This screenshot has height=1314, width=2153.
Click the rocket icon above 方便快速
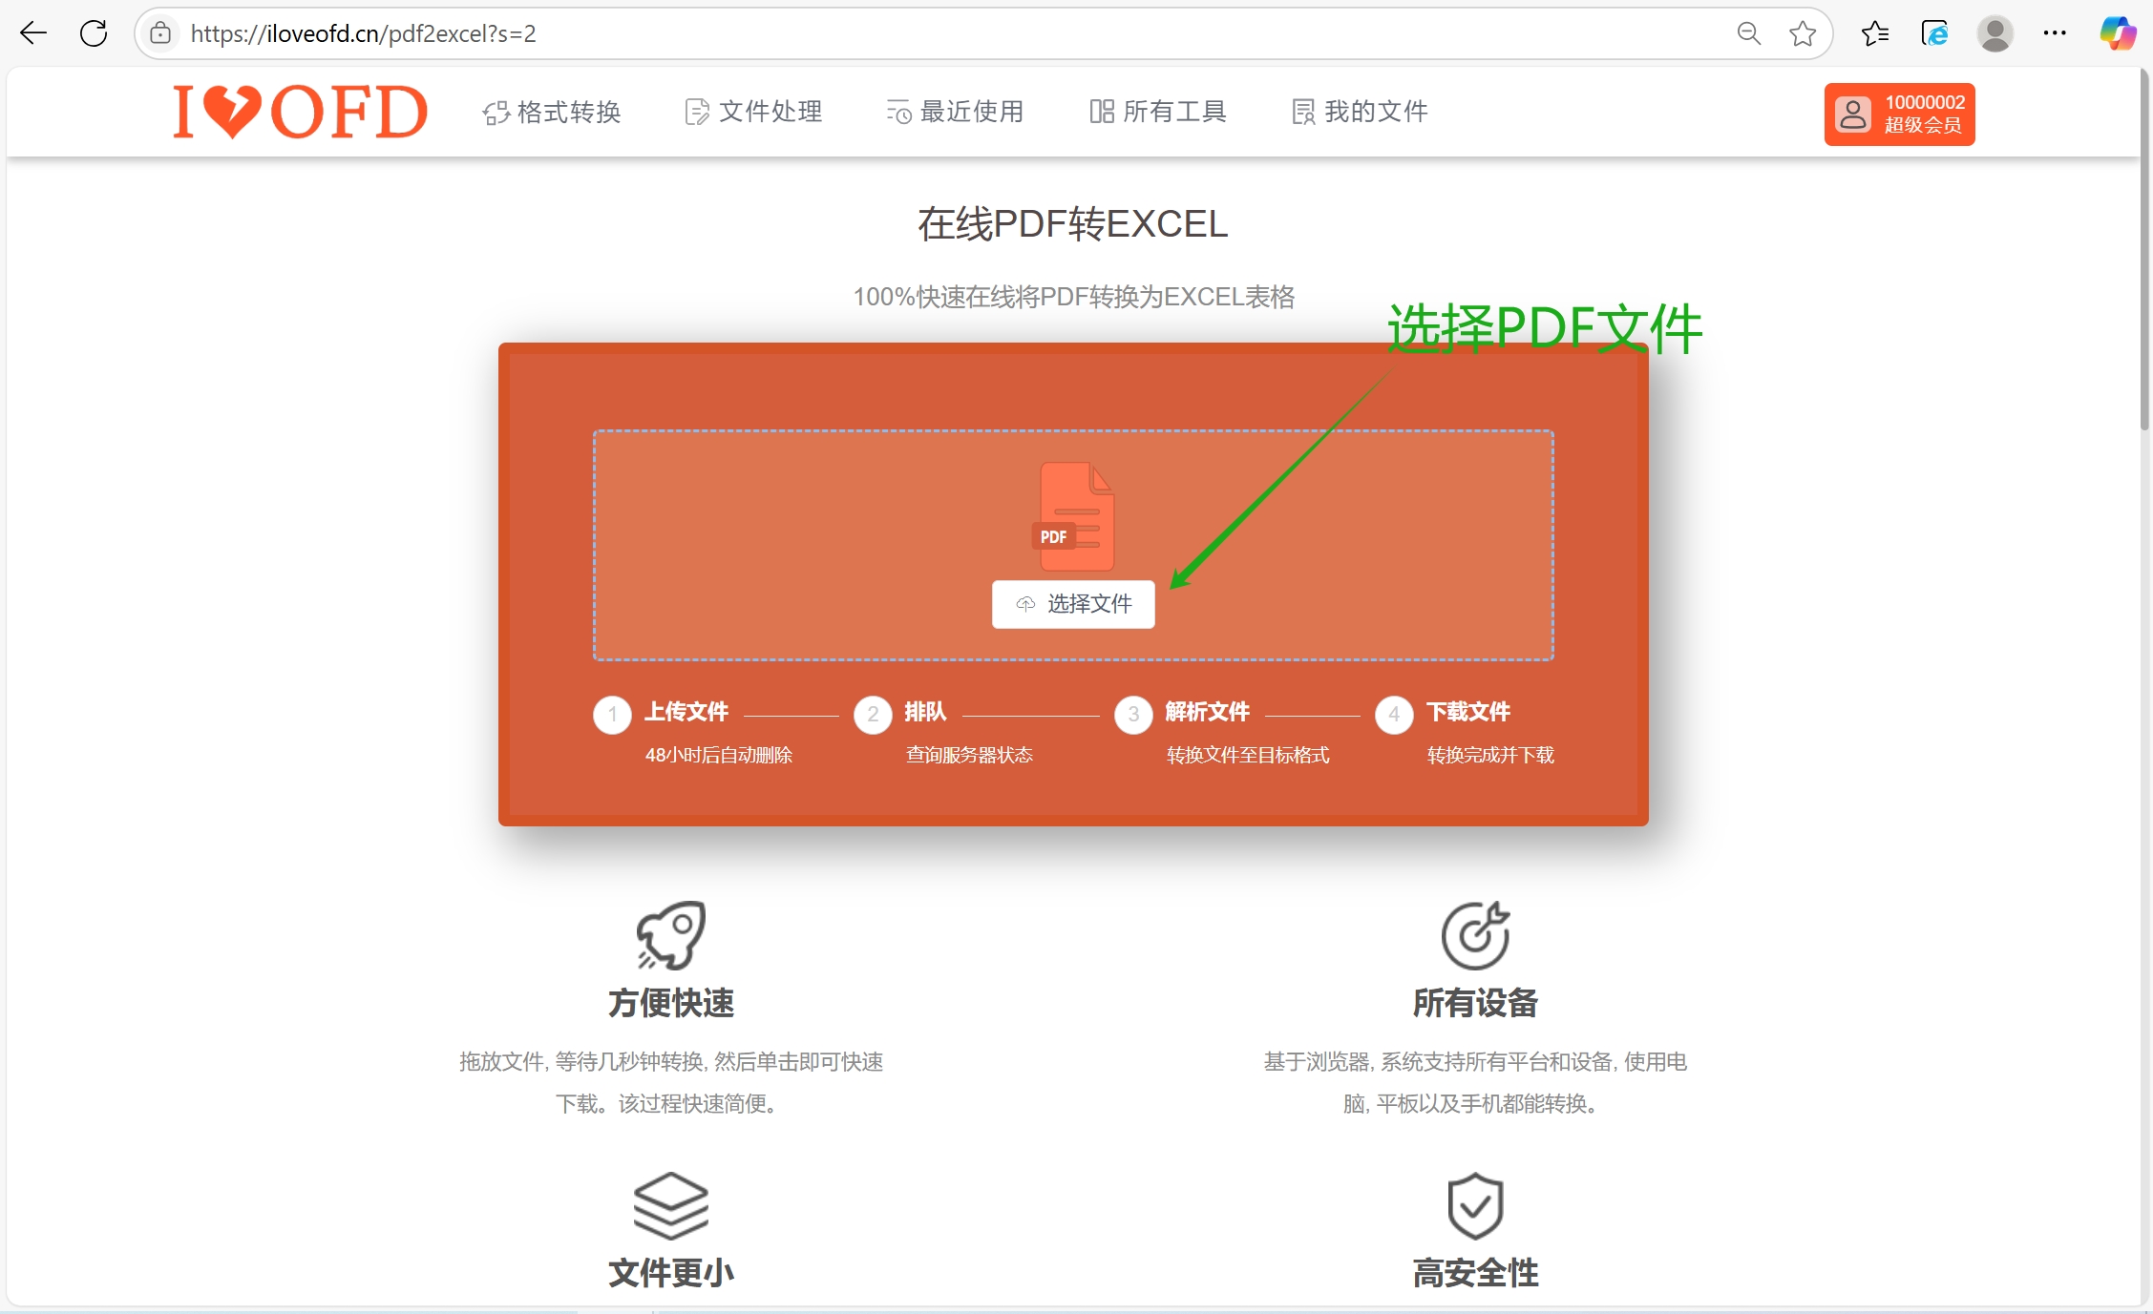click(671, 934)
